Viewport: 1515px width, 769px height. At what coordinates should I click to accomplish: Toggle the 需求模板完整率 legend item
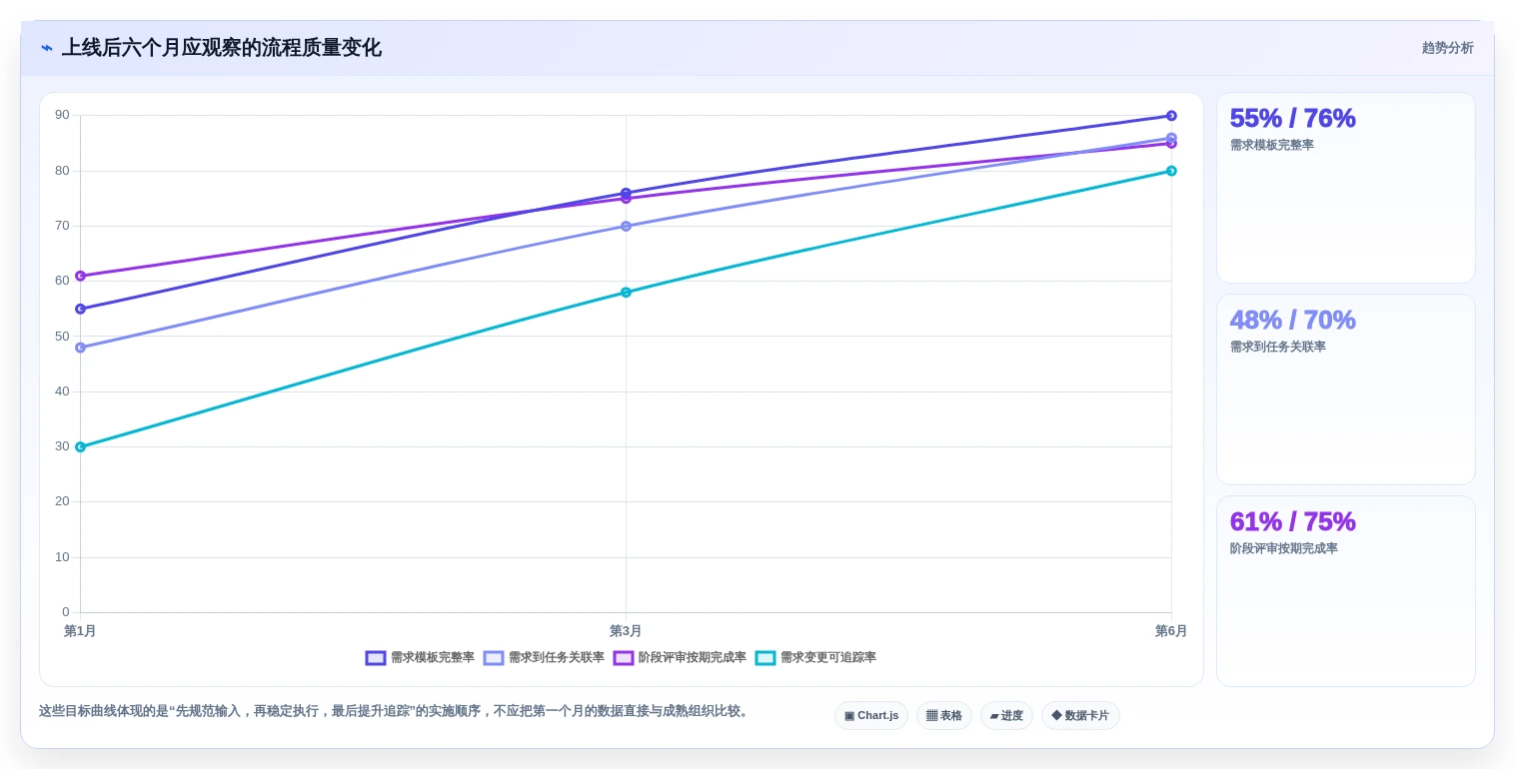[x=420, y=658]
